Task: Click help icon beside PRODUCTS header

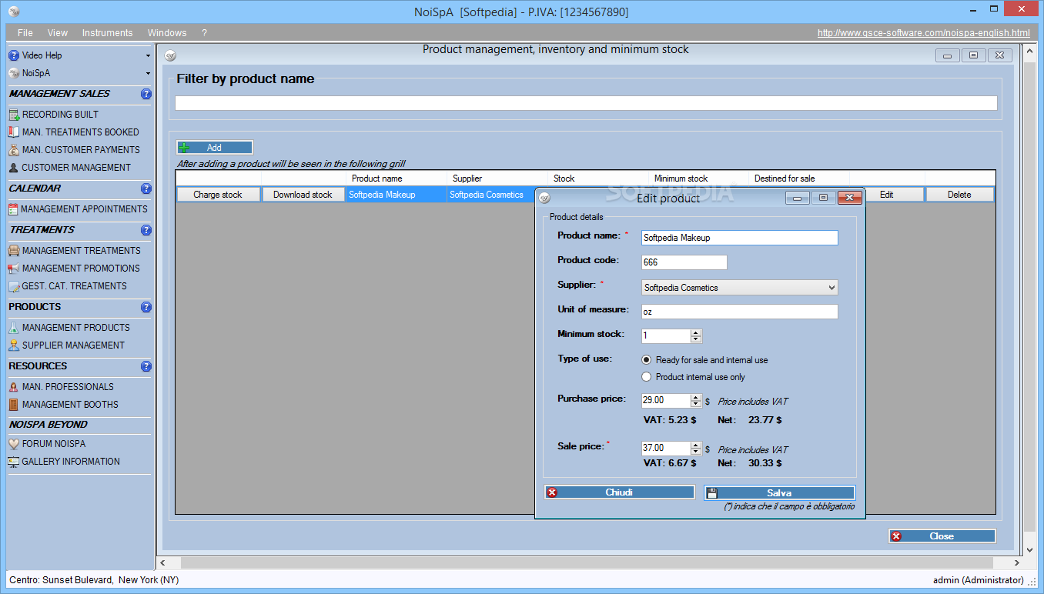Action: [146, 307]
